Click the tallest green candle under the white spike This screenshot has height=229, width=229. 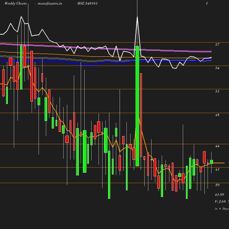[x=137, y=106]
